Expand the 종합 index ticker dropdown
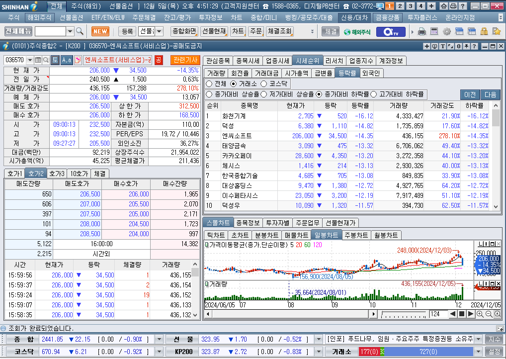The height and width of the screenshot is (359, 506). 159,339
